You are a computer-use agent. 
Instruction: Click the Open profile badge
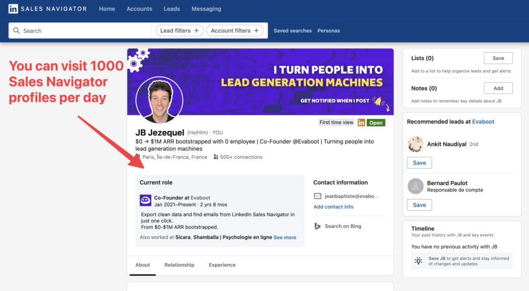[376, 122]
